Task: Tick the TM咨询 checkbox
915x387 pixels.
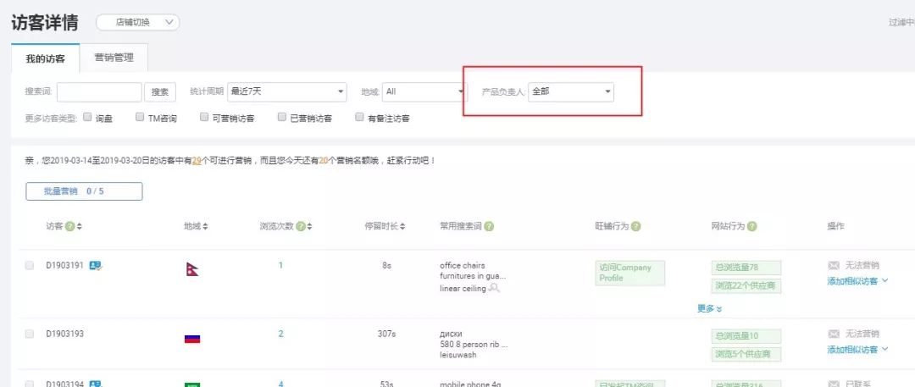Action: click(x=140, y=117)
